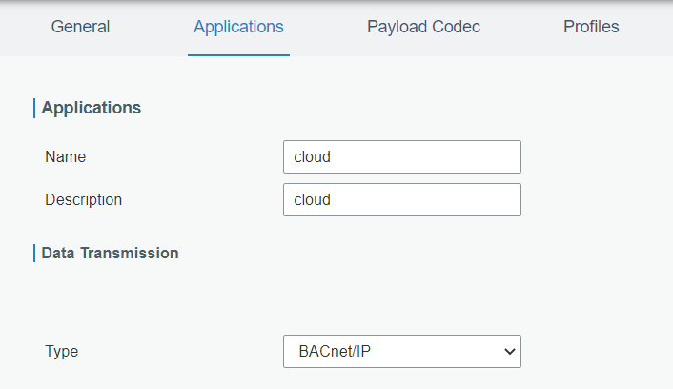Image resolution: width=673 pixels, height=389 pixels.
Task: Switch to the General tab
Action: click(x=80, y=27)
